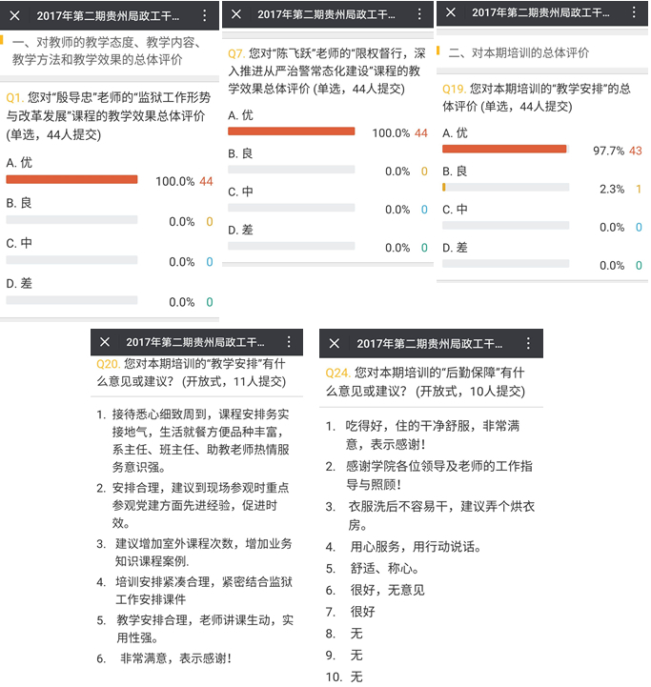Close the survey panel showing Q24
Image resolution: width=651 pixels, height=687 pixels.
[x=336, y=343]
